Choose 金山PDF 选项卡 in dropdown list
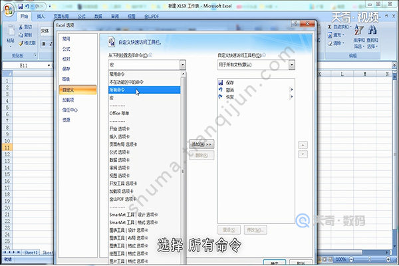The image size is (399, 266). 144,199
